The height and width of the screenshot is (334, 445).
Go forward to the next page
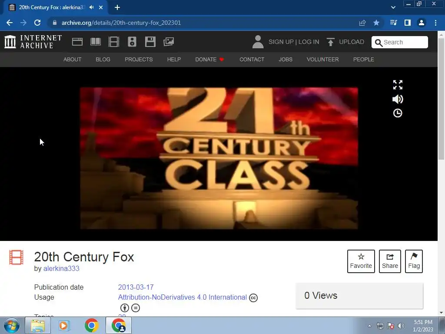(23, 23)
